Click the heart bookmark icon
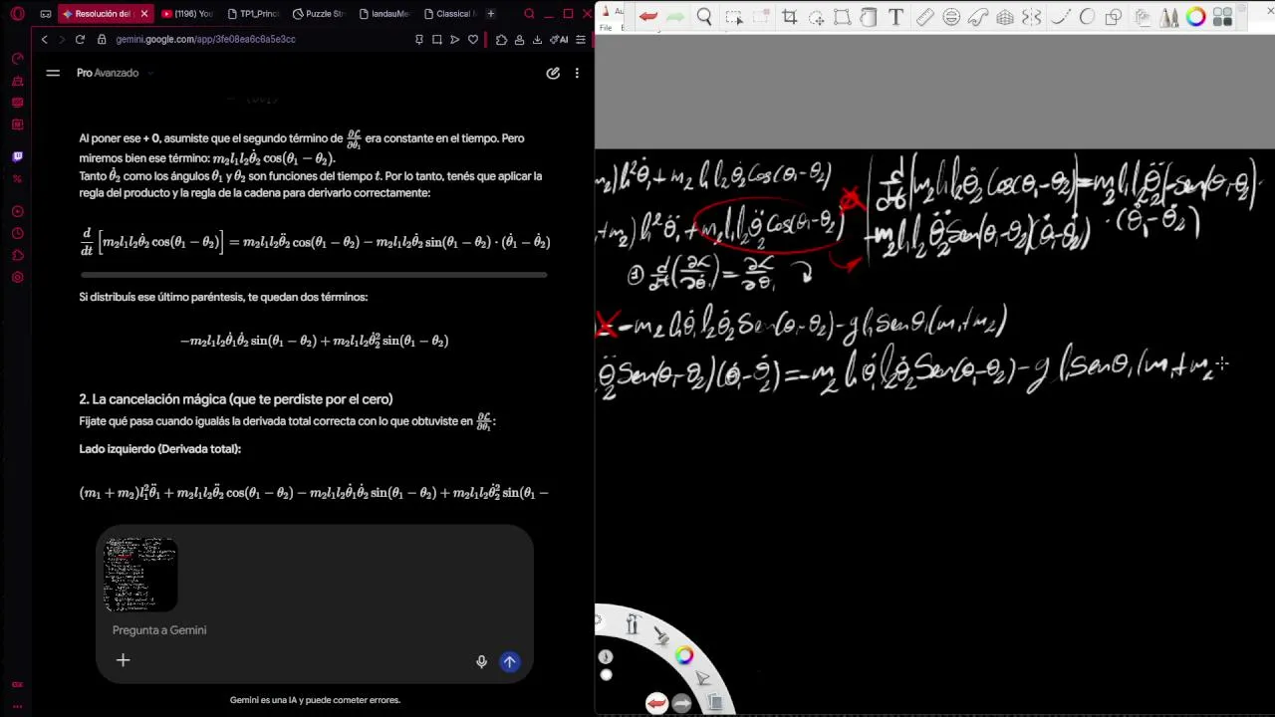The height and width of the screenshot is (717, 1275). click(473, 39)
